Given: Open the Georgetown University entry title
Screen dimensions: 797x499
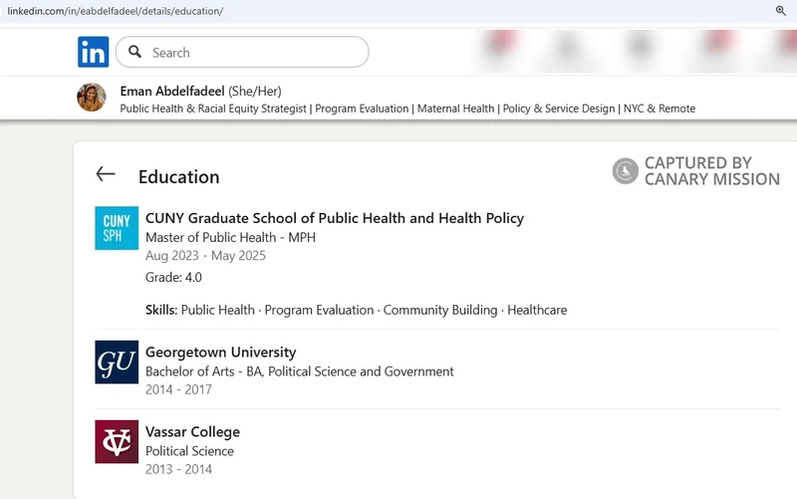Looking at the screenshot, I should (x=220, y=352).
